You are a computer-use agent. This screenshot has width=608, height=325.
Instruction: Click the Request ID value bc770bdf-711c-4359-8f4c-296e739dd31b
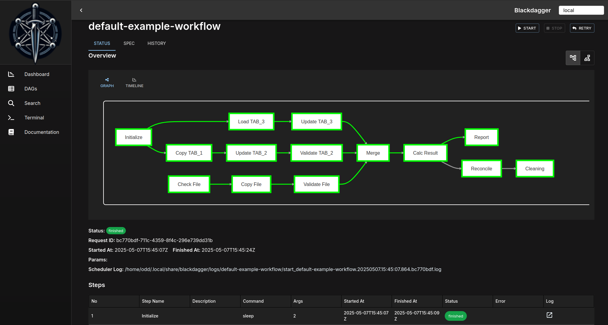164,240
